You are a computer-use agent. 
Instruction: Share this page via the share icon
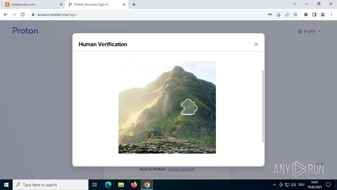point(287,15)
